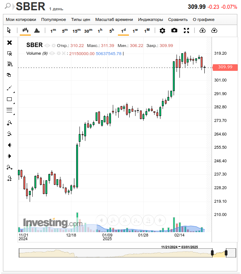Click the stretch chart horizontally icon in left toolbar
Screen dimensions: 241x274
pos(10,167)
